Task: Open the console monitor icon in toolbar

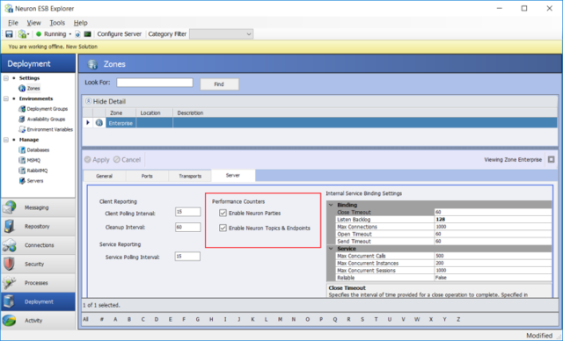Action: pyautogui.click(x=88, y=34)
